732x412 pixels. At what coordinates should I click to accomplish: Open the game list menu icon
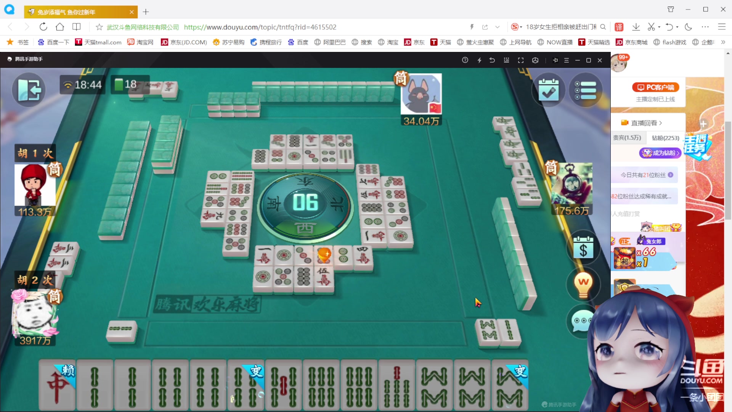click(x=585, y=90)
